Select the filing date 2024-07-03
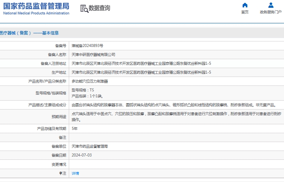 point(82,155)
